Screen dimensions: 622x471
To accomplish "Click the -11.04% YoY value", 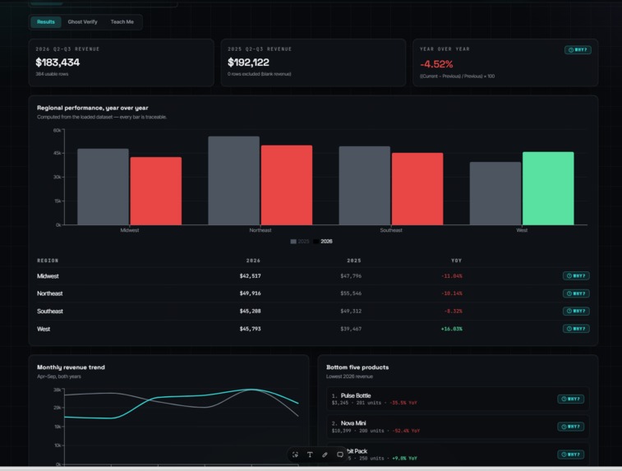I will tap(451, 275).
